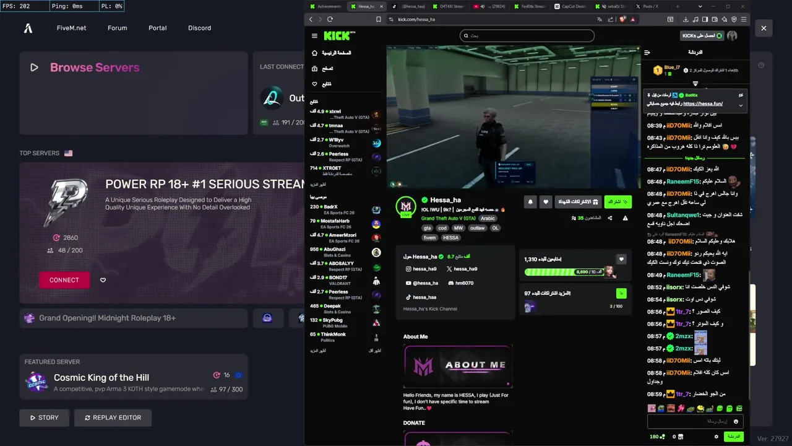Click the share icon near viewer count
This screenshot has width=792, height=446.
(x=610, y=218)
